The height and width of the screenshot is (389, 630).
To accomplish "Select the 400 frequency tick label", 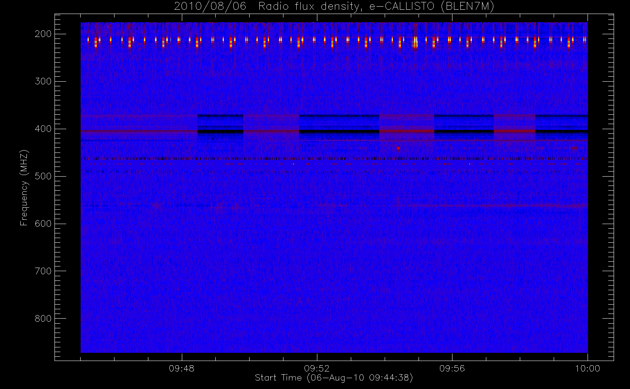I will [43, 129].
